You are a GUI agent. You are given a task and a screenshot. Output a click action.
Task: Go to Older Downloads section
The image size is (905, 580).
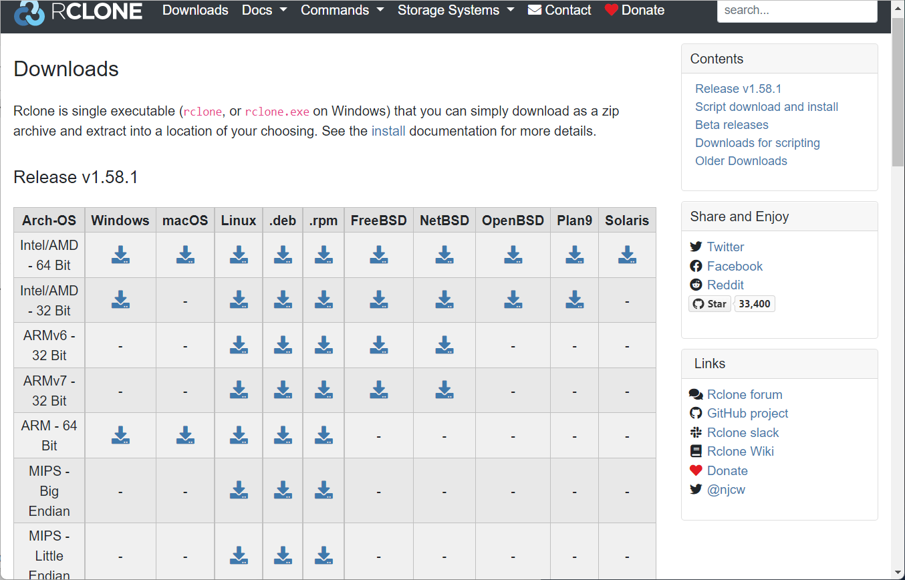(x=741, y=161)
